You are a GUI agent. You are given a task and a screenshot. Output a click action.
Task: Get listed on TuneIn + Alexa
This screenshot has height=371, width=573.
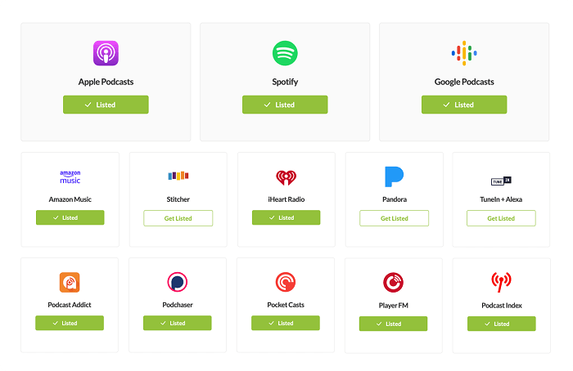[x=501, y=218]
